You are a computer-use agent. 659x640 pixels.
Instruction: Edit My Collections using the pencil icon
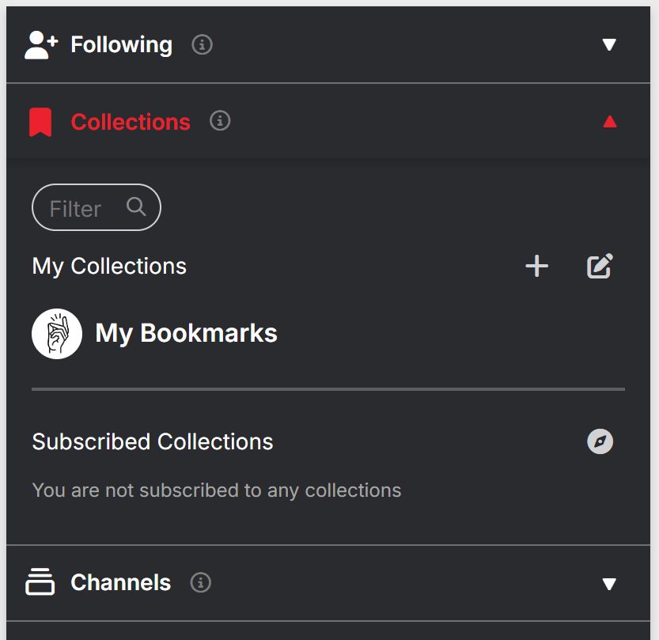600,267
